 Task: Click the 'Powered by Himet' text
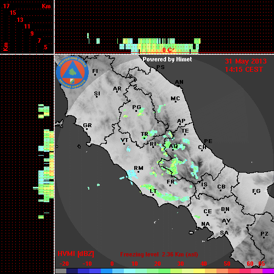tap(167, 59)
